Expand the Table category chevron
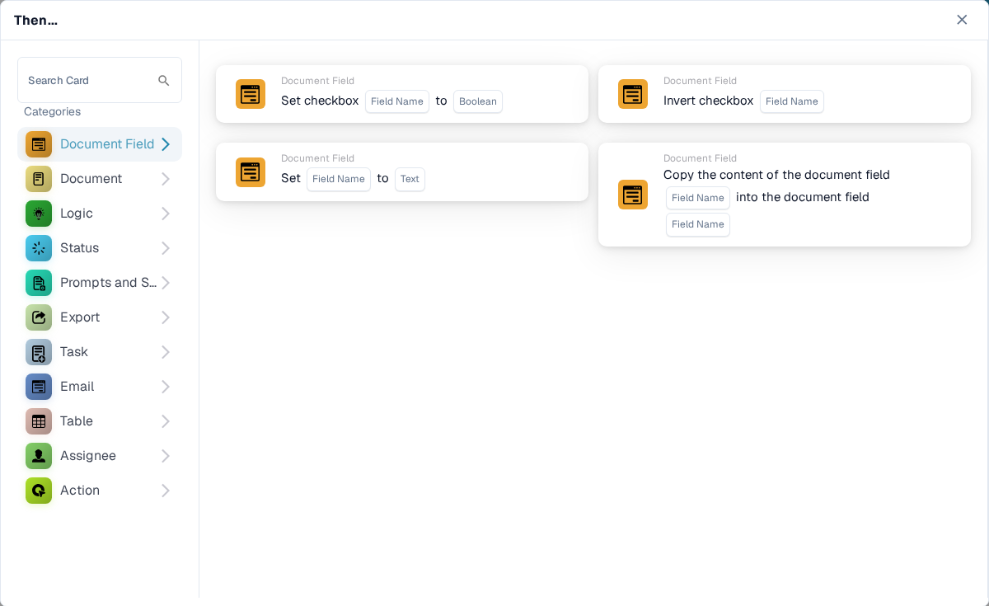This screenshot has width=989, height=606. 166,421
